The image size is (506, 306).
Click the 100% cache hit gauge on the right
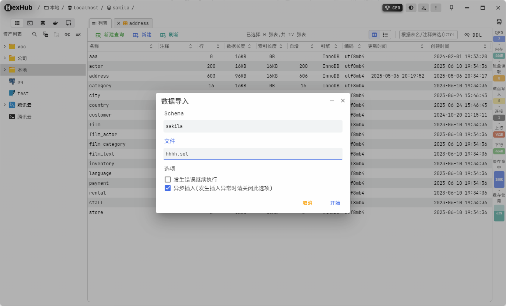point(499,179)
